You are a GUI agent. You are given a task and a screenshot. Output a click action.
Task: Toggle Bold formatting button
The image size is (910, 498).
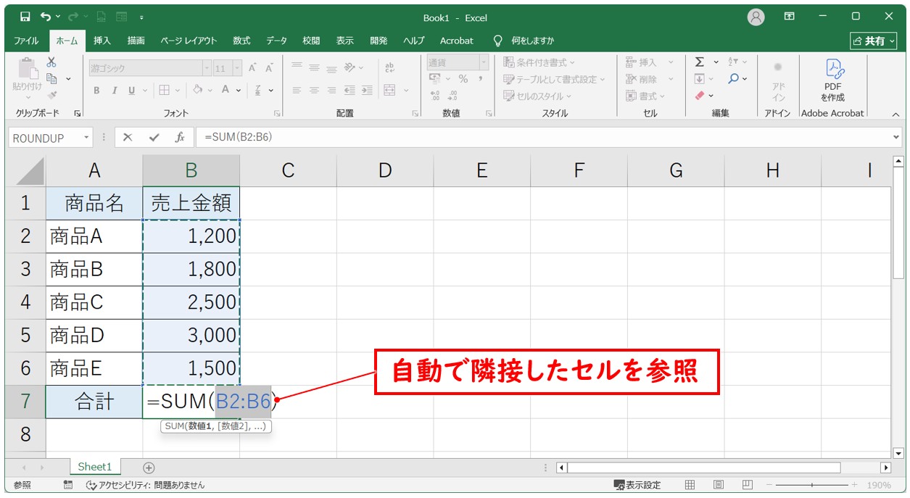coord(96,91)
